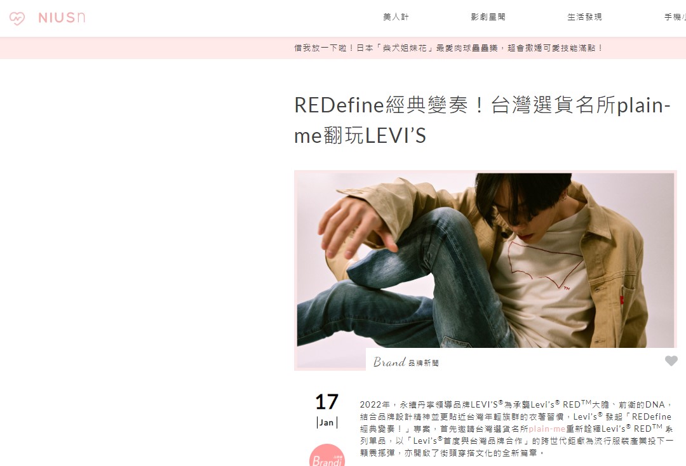Screen dimensions: 686x466
Task: Open the 美人計 menu item
Action: 396,17
